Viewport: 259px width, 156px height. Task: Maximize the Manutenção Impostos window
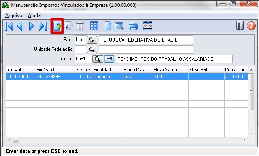[233, 4]
